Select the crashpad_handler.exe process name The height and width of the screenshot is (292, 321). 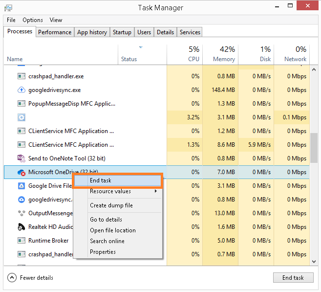click(56, 76)
